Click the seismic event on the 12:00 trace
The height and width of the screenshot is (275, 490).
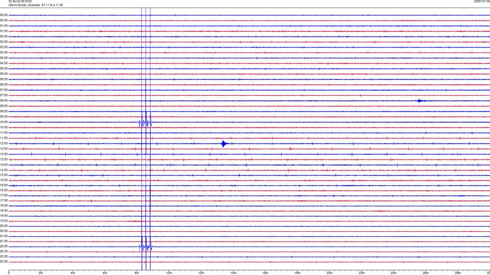[x=225, y=144]
